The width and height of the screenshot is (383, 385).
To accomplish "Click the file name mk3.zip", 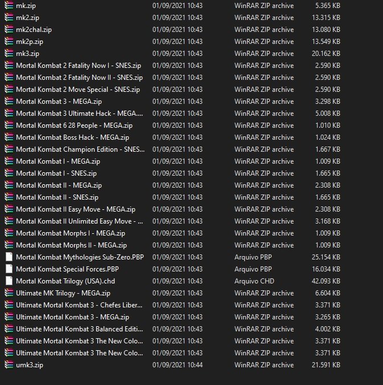I will [x=27, y=54].
